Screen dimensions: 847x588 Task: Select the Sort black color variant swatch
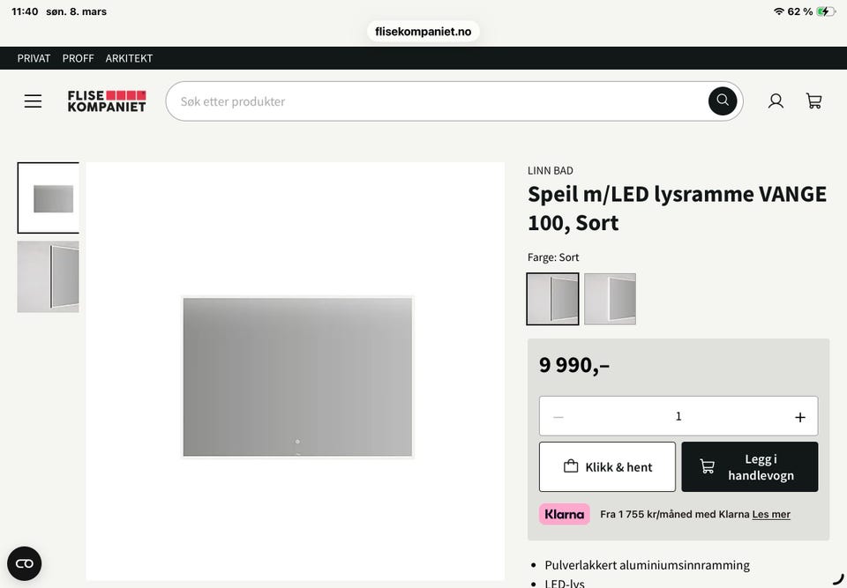tap(552, 299)
